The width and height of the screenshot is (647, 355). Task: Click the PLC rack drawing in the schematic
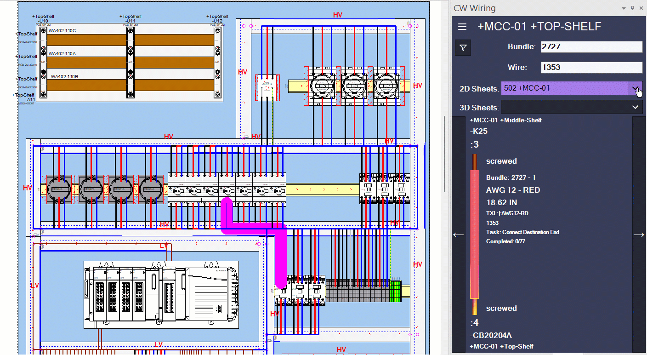point(161,294)
